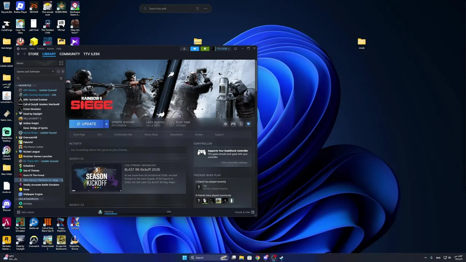Open the ELDEN RING desktop shortcut

pos(61,8)
